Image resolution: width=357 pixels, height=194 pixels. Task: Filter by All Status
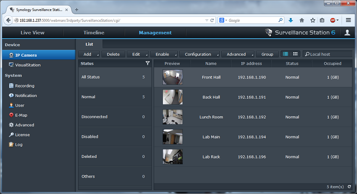coord(115,77)
